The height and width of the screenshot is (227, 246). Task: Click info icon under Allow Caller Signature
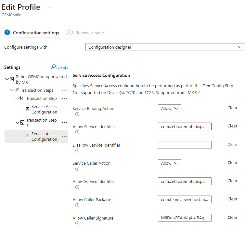point(77,223)
